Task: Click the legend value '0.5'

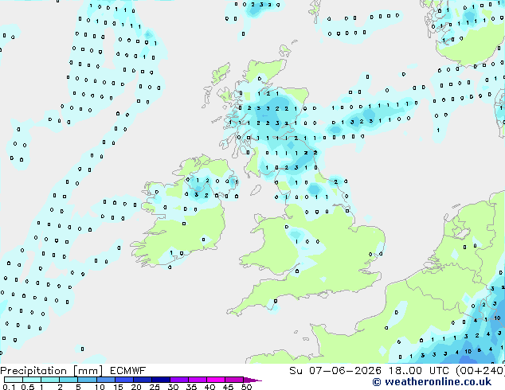Action: [28, 387]
